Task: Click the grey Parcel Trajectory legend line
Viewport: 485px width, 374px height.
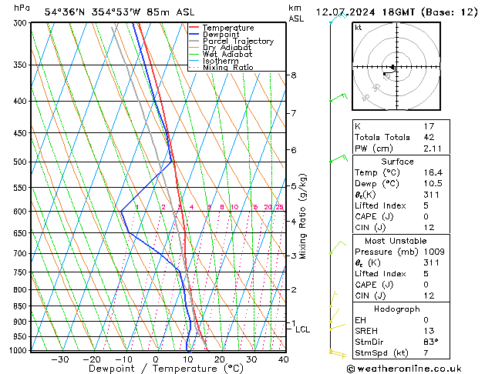Action: pyautogui.click(x=194, y=41)
